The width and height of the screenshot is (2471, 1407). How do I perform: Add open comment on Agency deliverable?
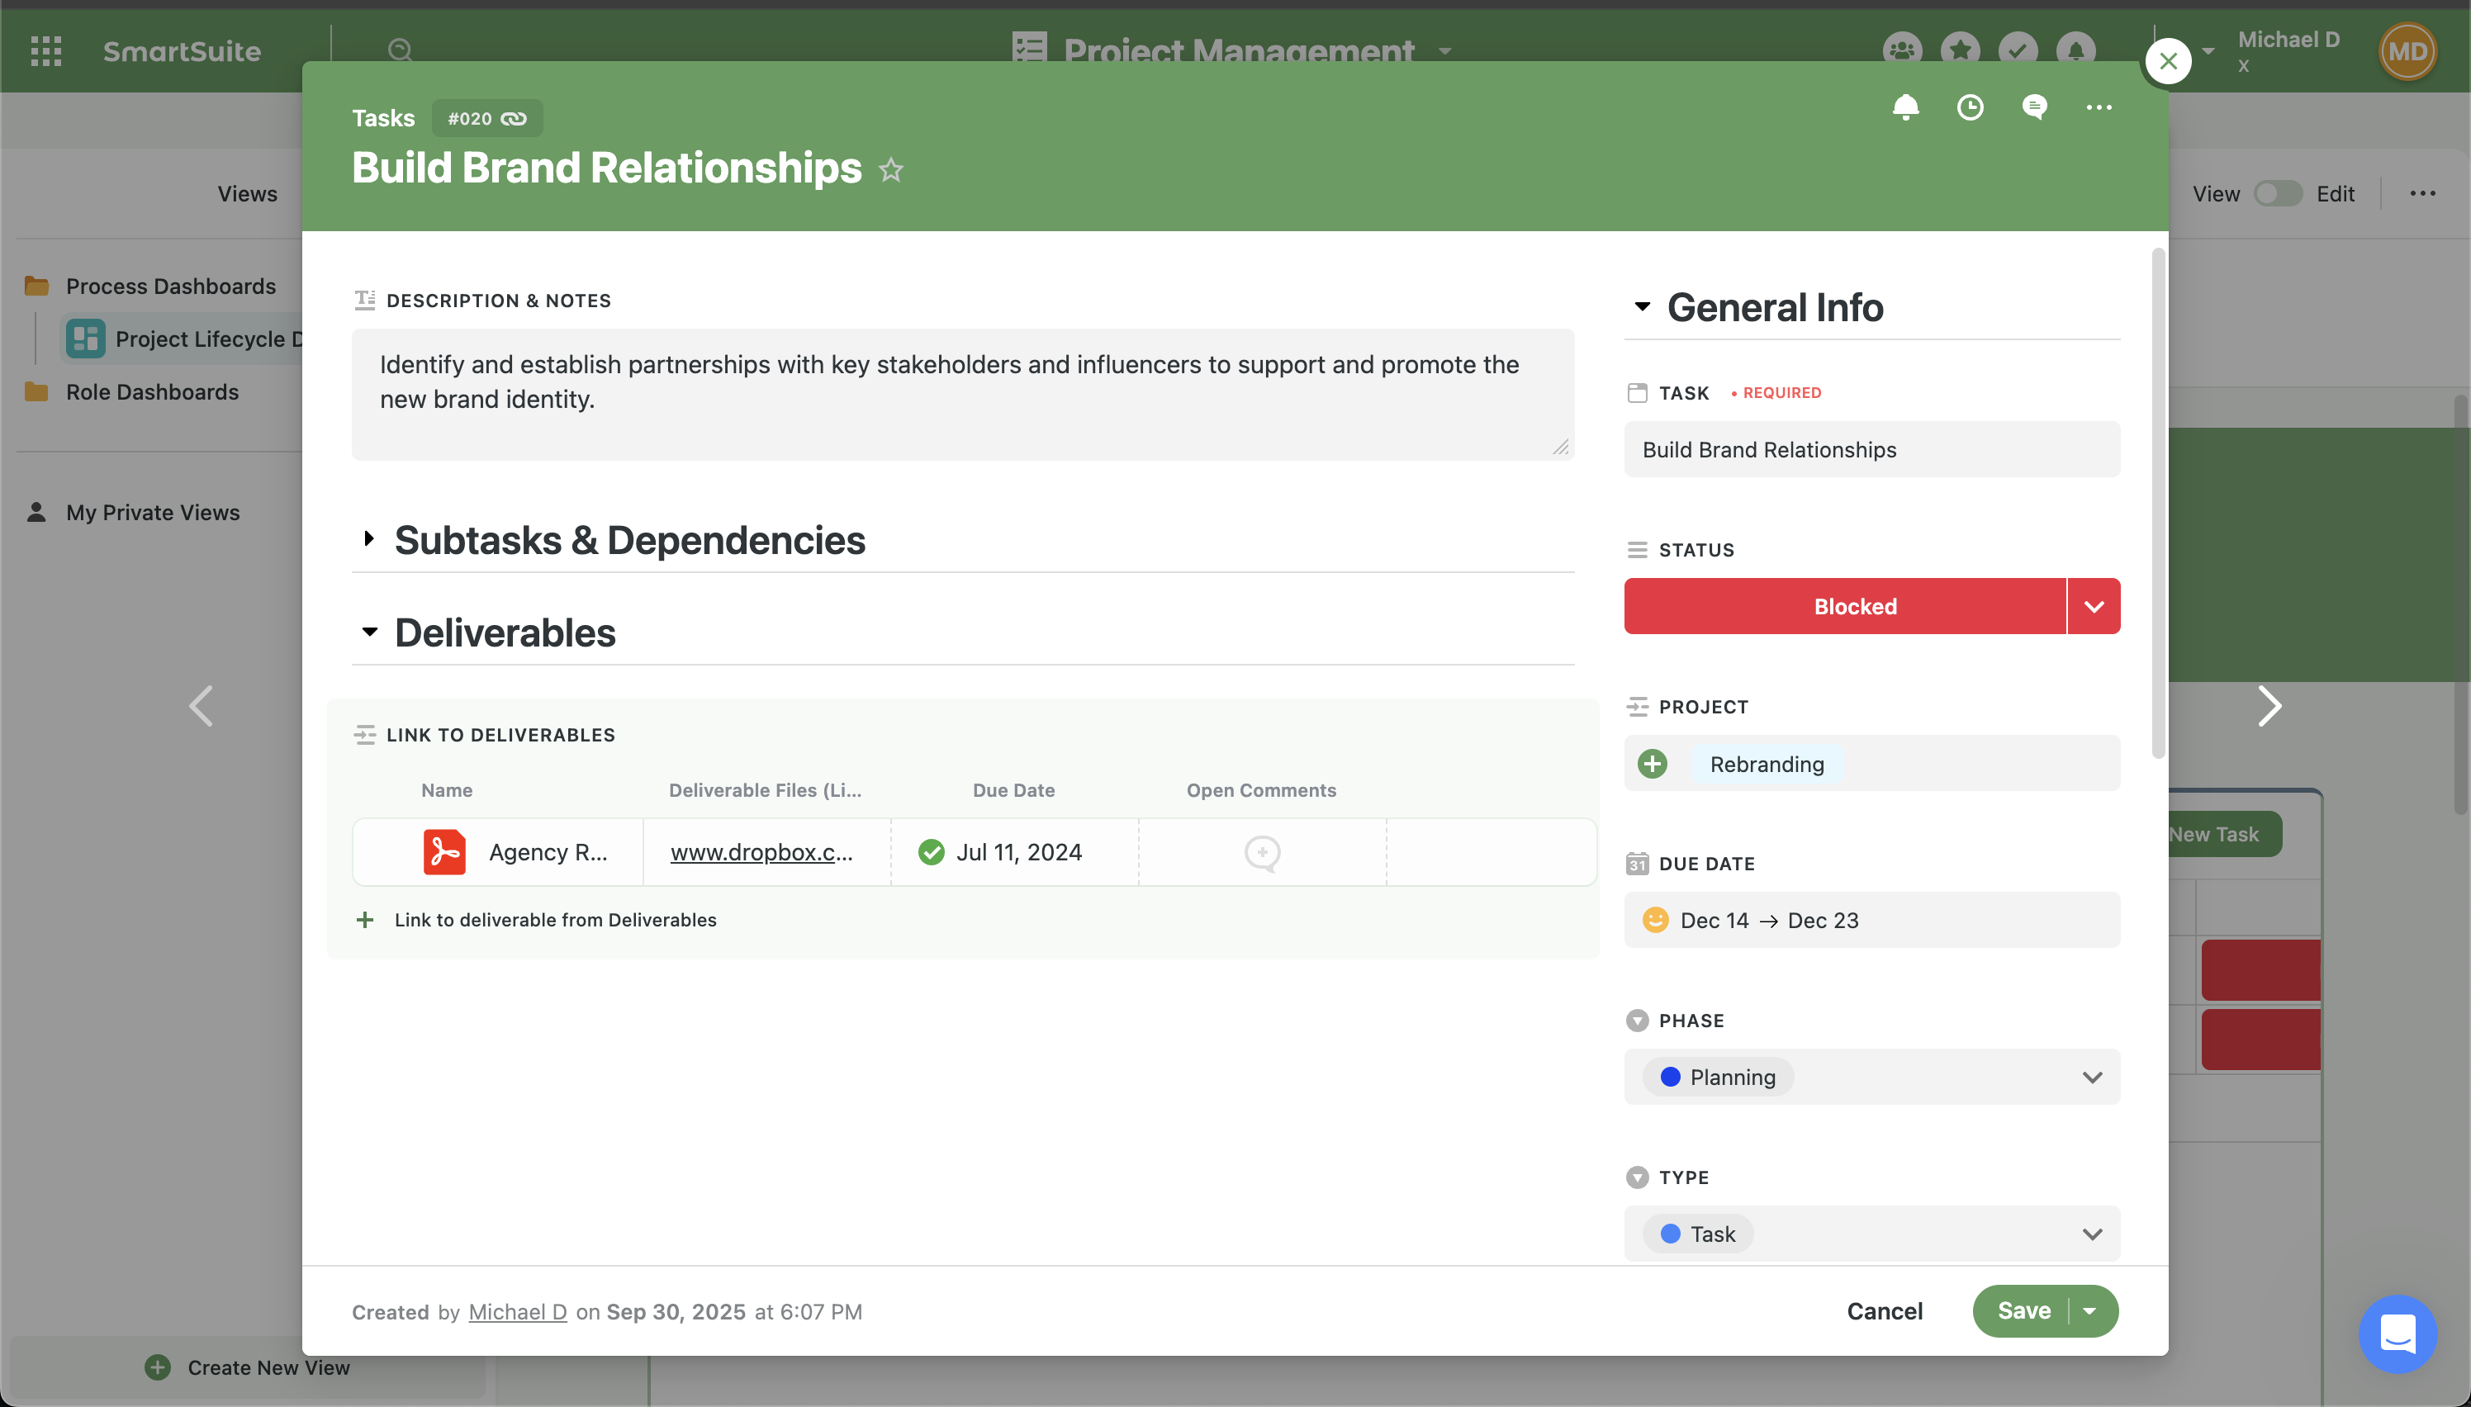coord(1262,852)
